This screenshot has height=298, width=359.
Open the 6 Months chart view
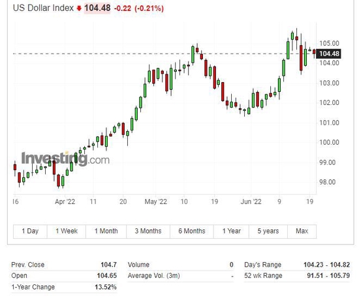(x=192, y=231)
